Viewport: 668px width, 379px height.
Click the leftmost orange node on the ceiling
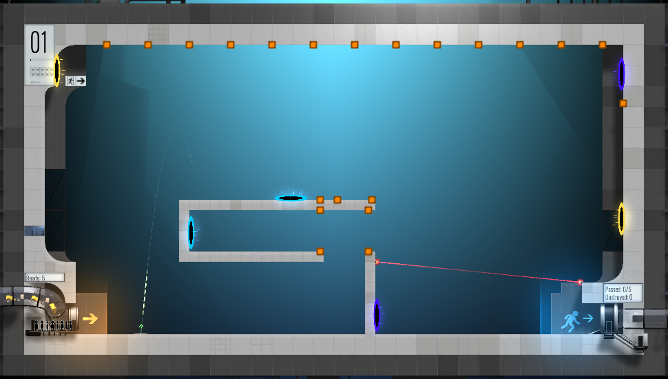tap(107, 45)
